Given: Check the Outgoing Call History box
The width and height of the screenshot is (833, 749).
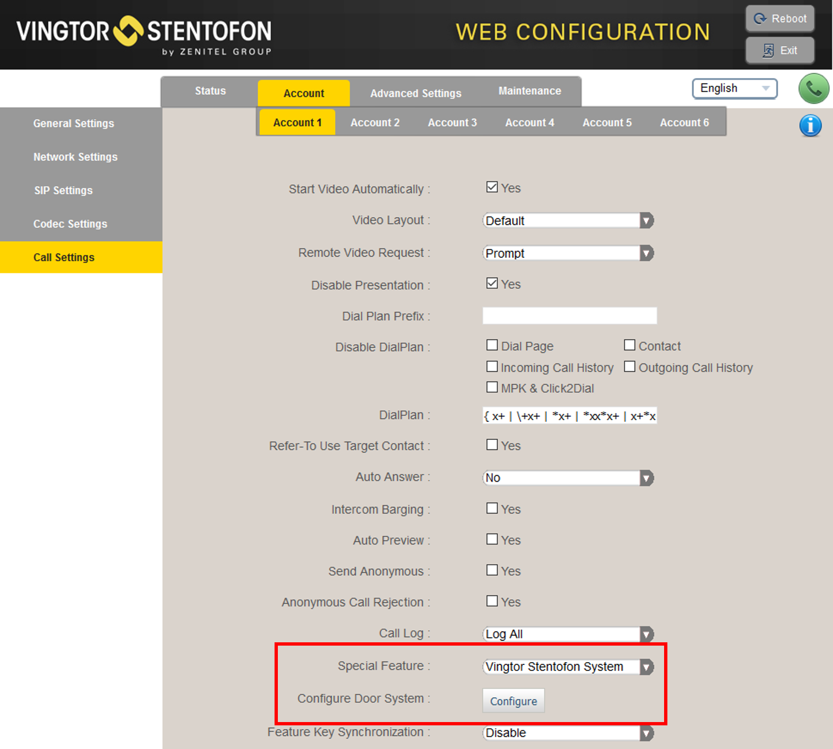Looking at the screenshot, I should click(629, 367).
